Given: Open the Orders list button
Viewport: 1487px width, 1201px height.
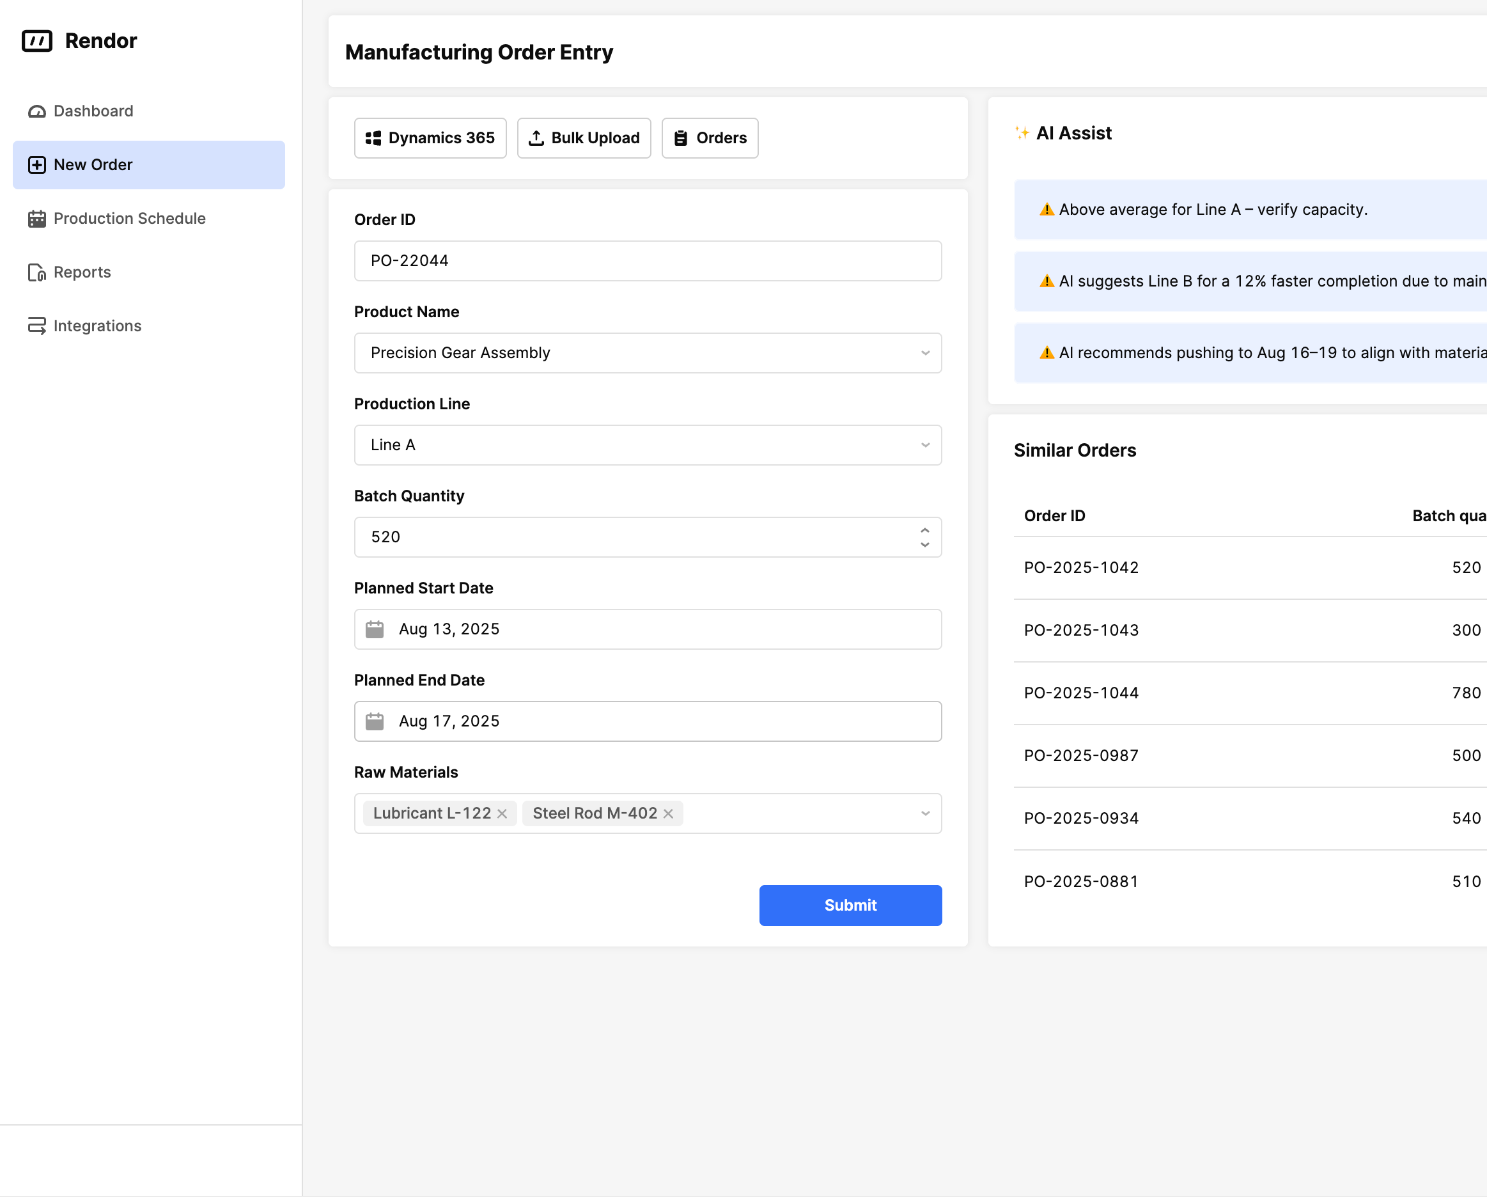Looking at the screenshot, I should pos(709,137).
